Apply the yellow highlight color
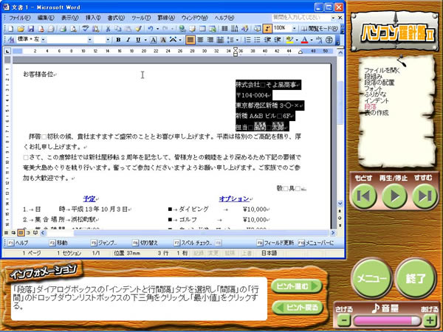The height and width of the screenshot is (332, 443). coord(289,40)
